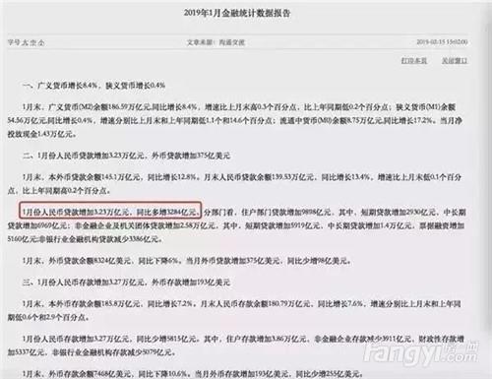Click heading 一、广义货币增长8.4%

(93, 86)
